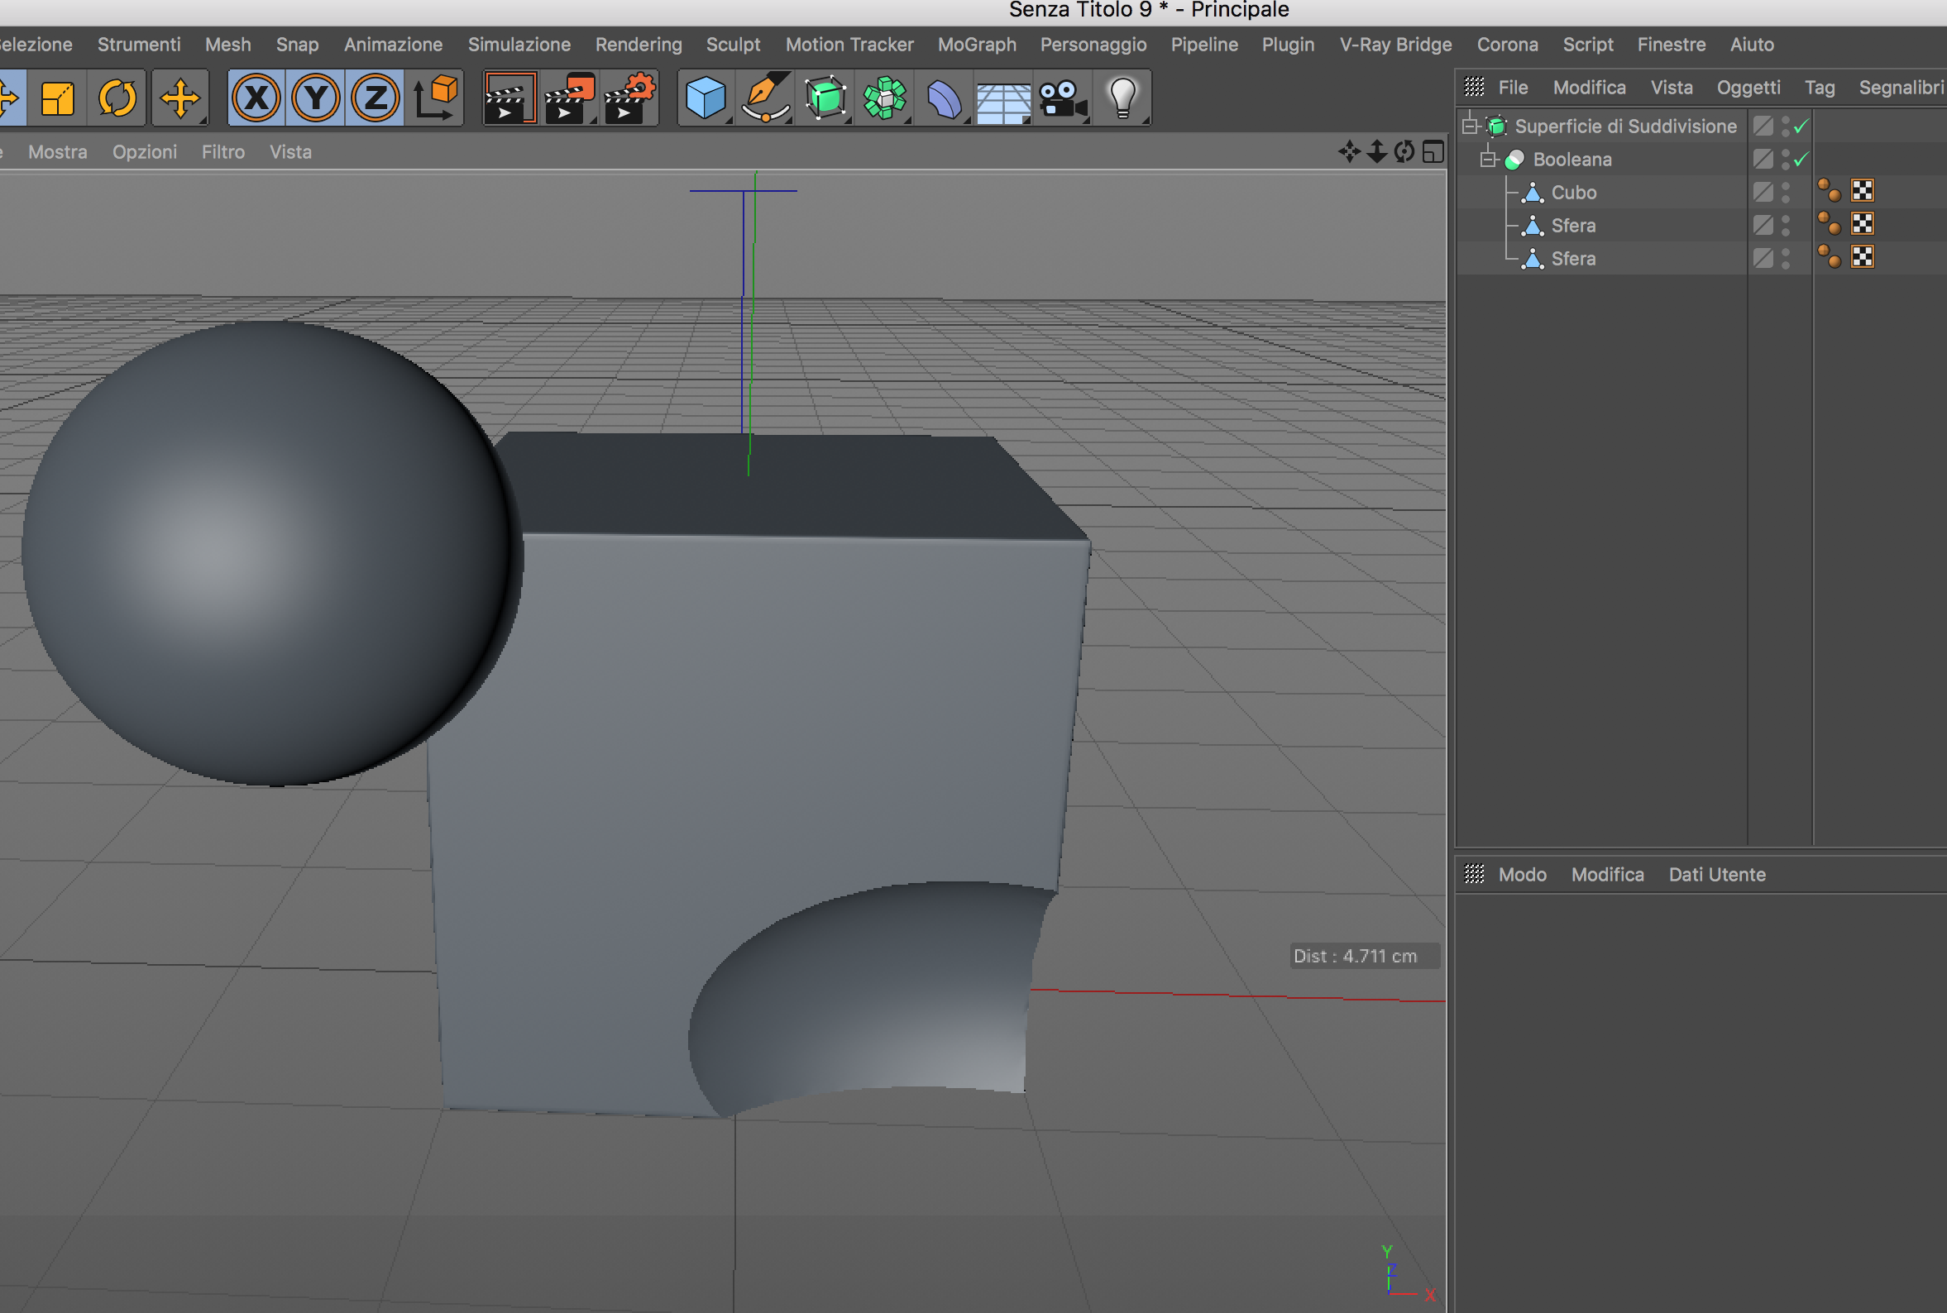Collapse the Superficie di Suddivisione tree

(1470, 127)
